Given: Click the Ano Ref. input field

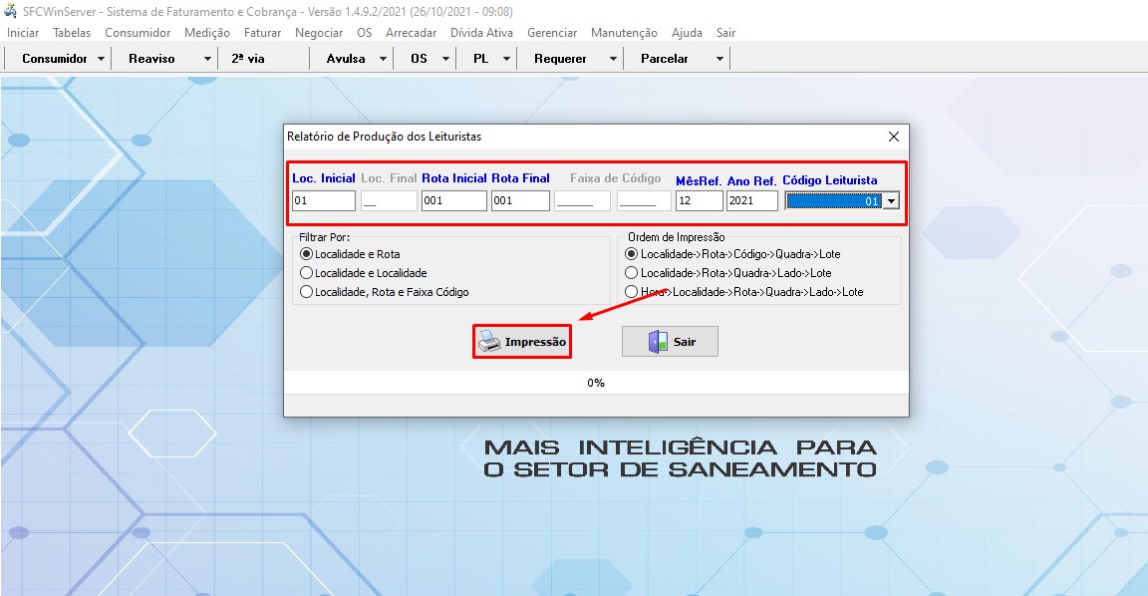Looking at the screenshot, I should [x=751, y=201].
